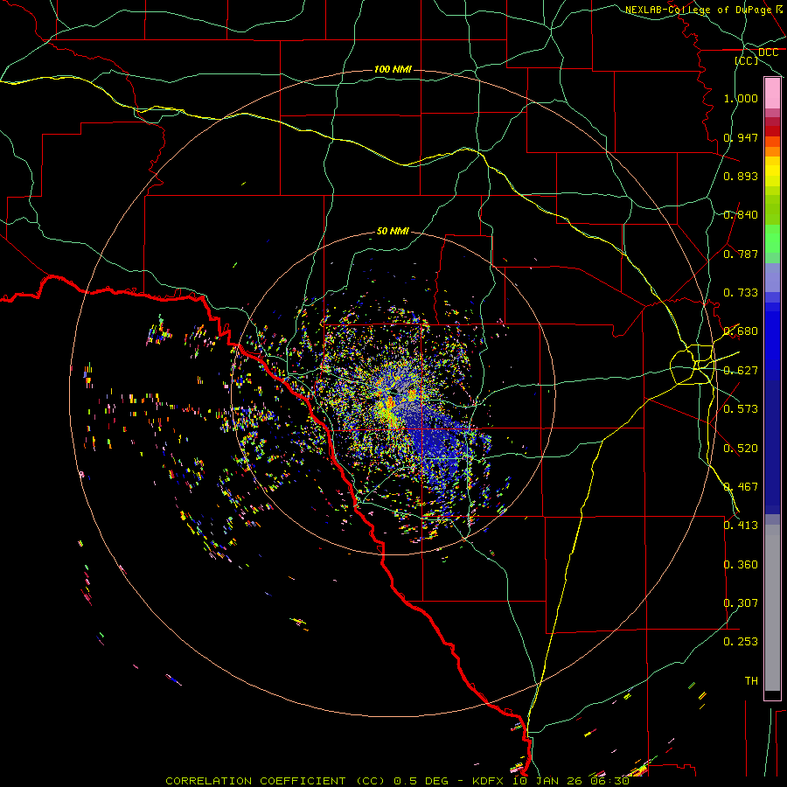This screenshot has height=787, width=787.
Task: Select the 0.680 scale value
Action: point(741,331)
